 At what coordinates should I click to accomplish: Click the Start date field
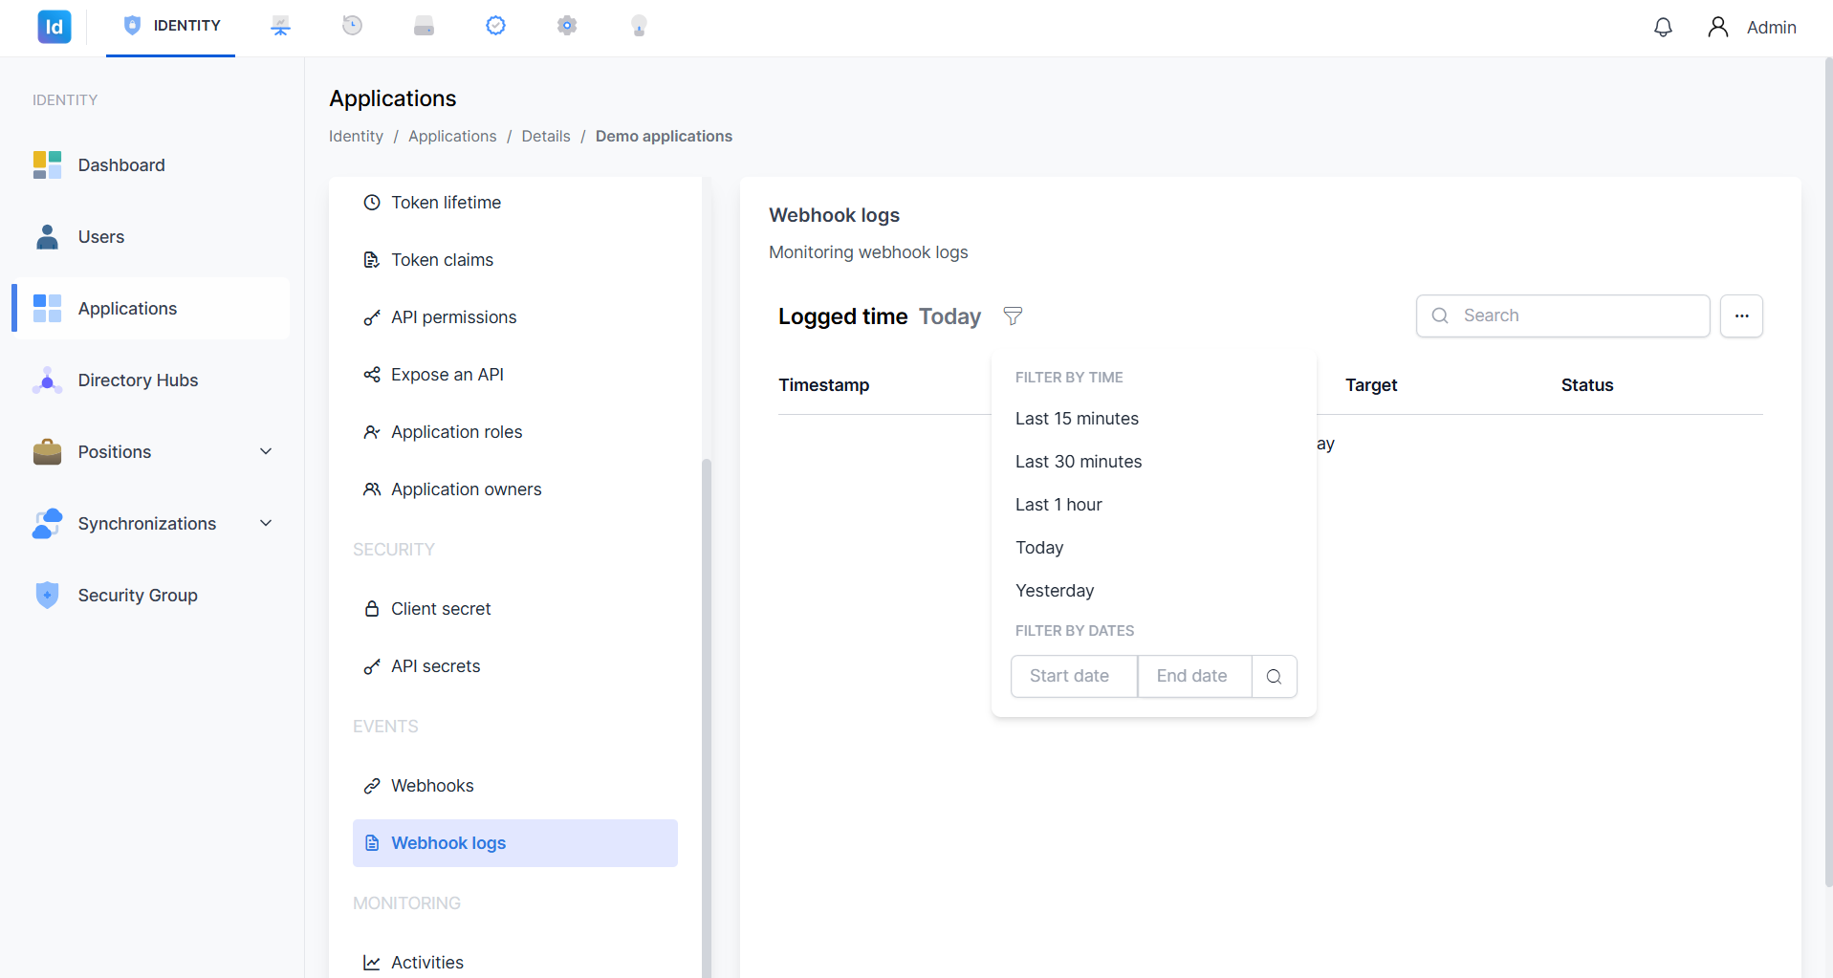point(1074,676)
